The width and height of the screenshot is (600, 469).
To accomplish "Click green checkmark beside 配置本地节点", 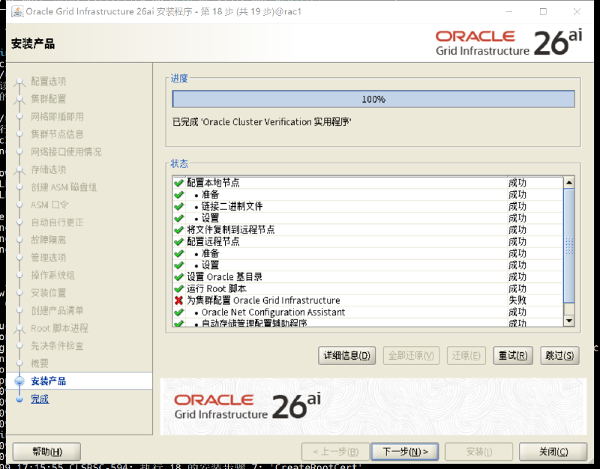I will click(178, 183).
